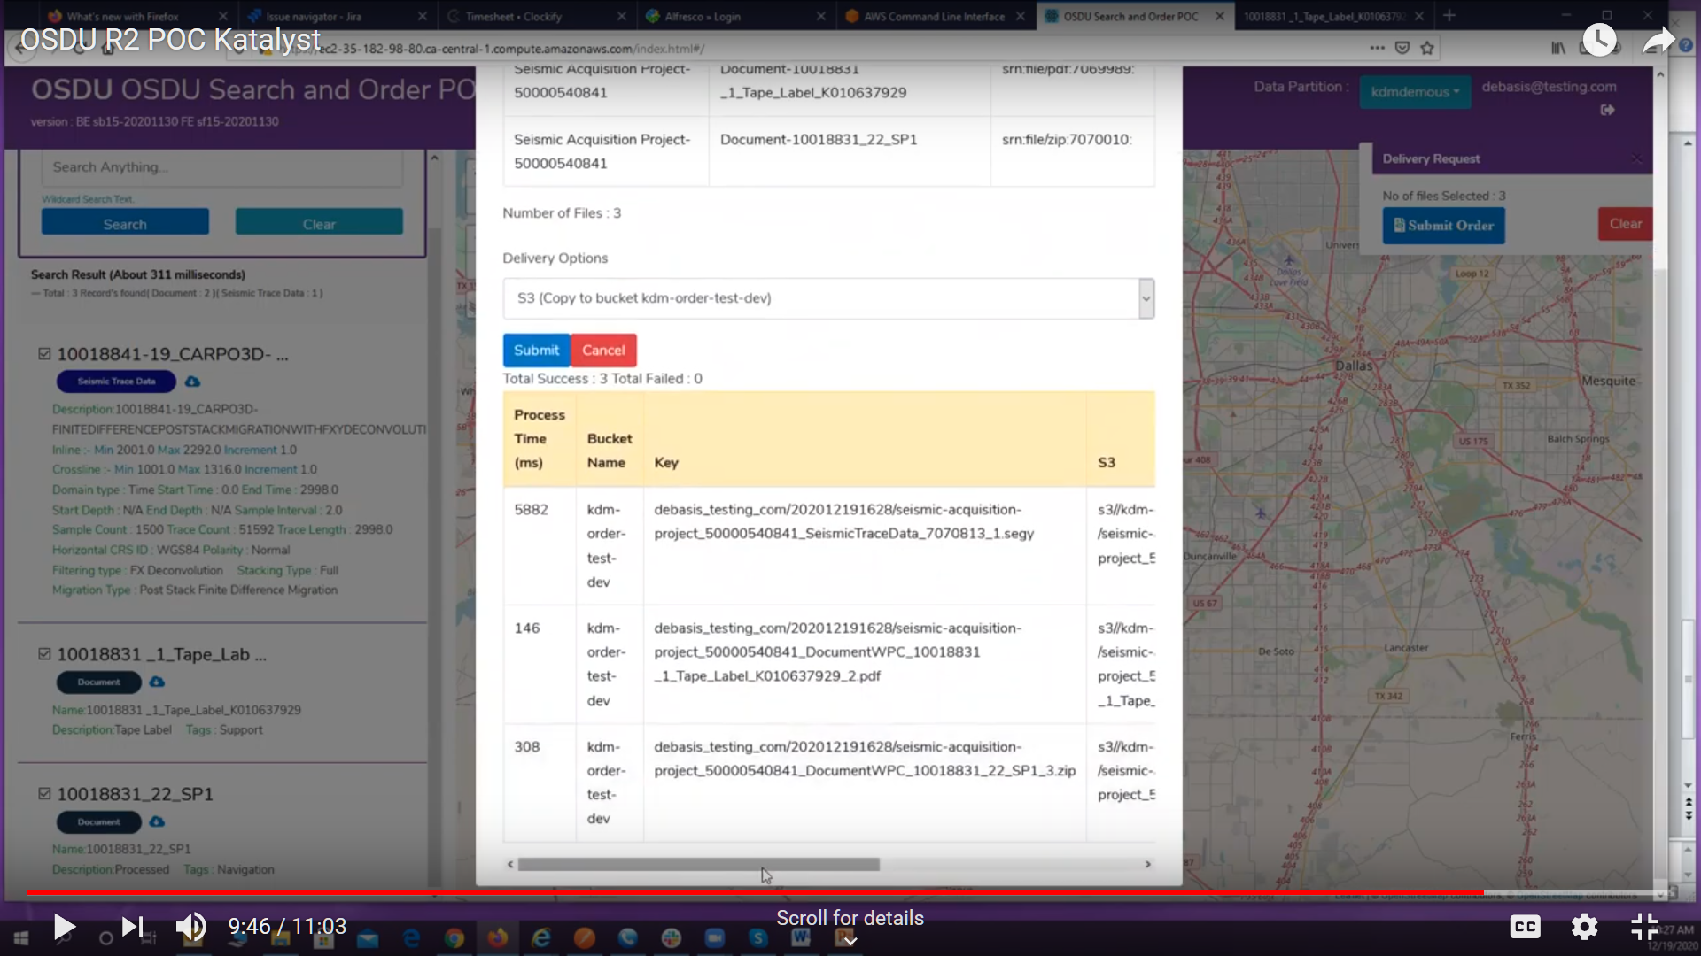The height and width of the screenshot is (956, 1701).
Task: Mute the video volume
Action: click(190, 927)
